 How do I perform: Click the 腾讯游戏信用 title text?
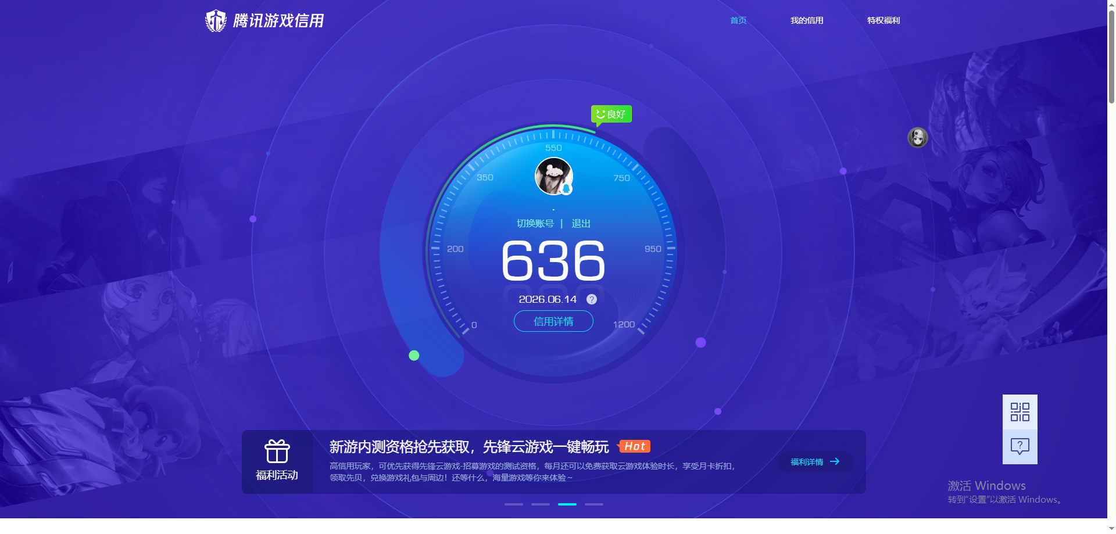point(278,21)
